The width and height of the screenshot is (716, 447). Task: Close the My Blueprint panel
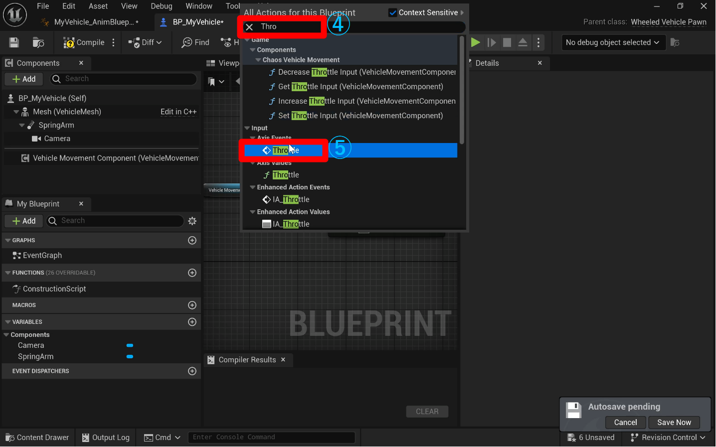[81, 204]
